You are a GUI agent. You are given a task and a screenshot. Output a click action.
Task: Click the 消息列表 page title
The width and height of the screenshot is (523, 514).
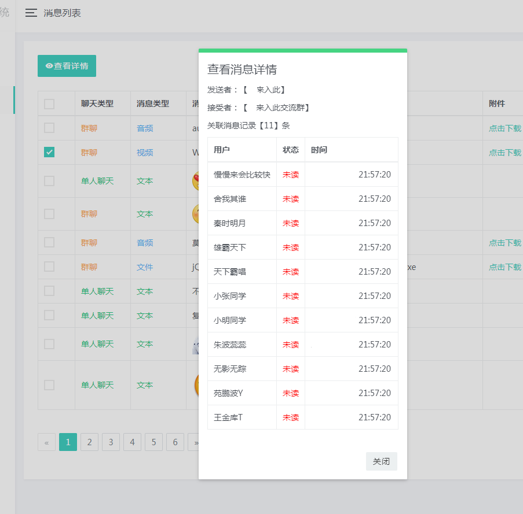62,13
